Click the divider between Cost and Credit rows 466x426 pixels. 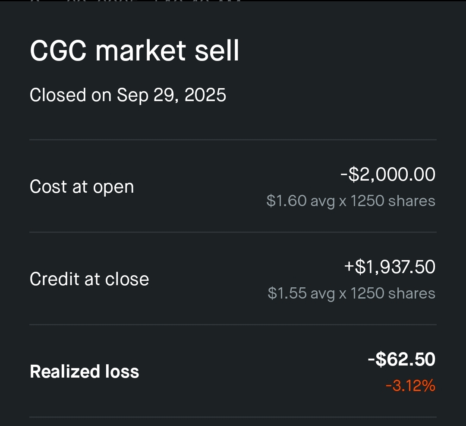[x=233, y=232]
